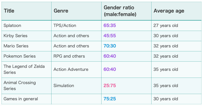Select the Gender ratio column header
Screen dimensions: 203x106
[120, 11]
